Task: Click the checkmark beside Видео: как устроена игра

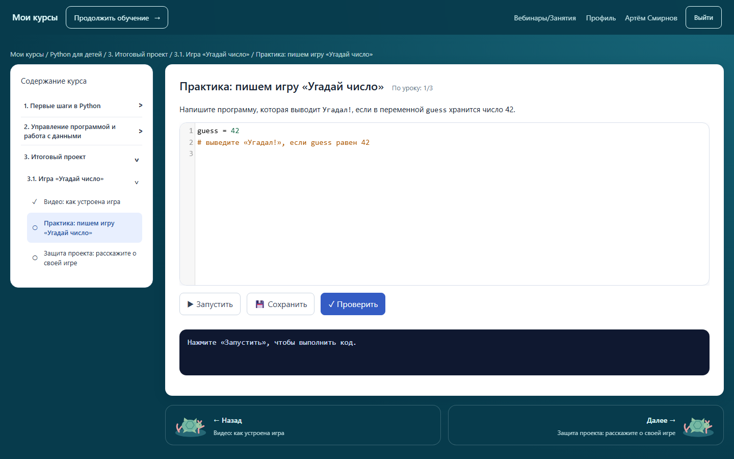Action: pos(35,202)
